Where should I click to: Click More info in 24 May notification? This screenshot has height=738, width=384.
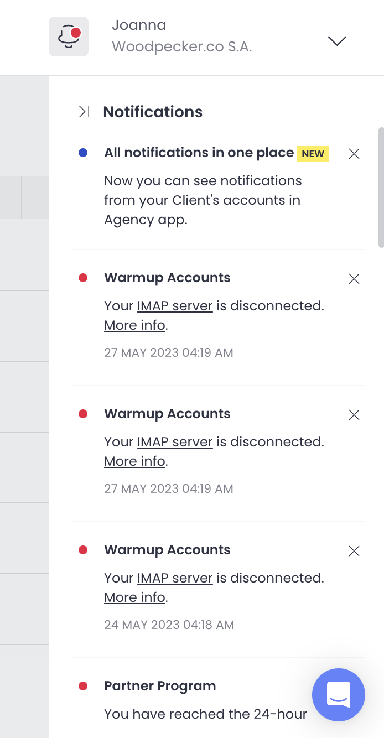(x=134, y=597)
